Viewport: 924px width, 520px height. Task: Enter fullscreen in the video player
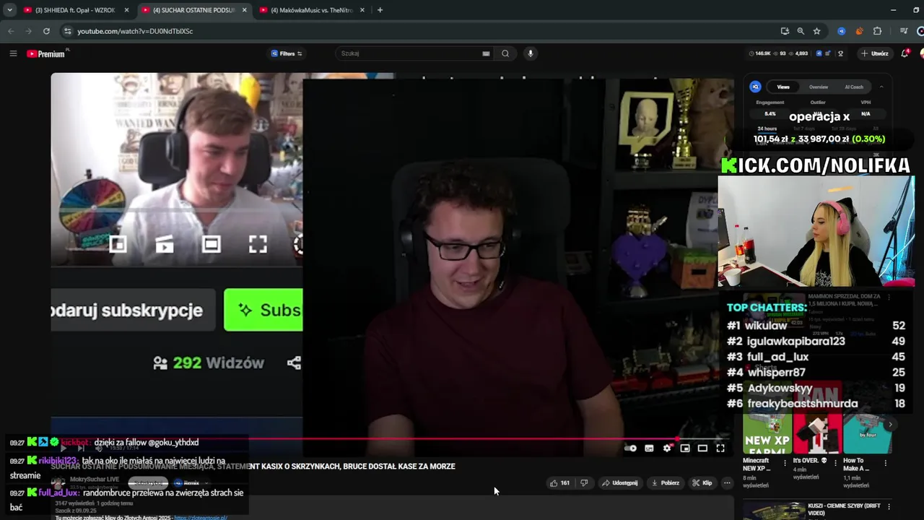point(720,448)
